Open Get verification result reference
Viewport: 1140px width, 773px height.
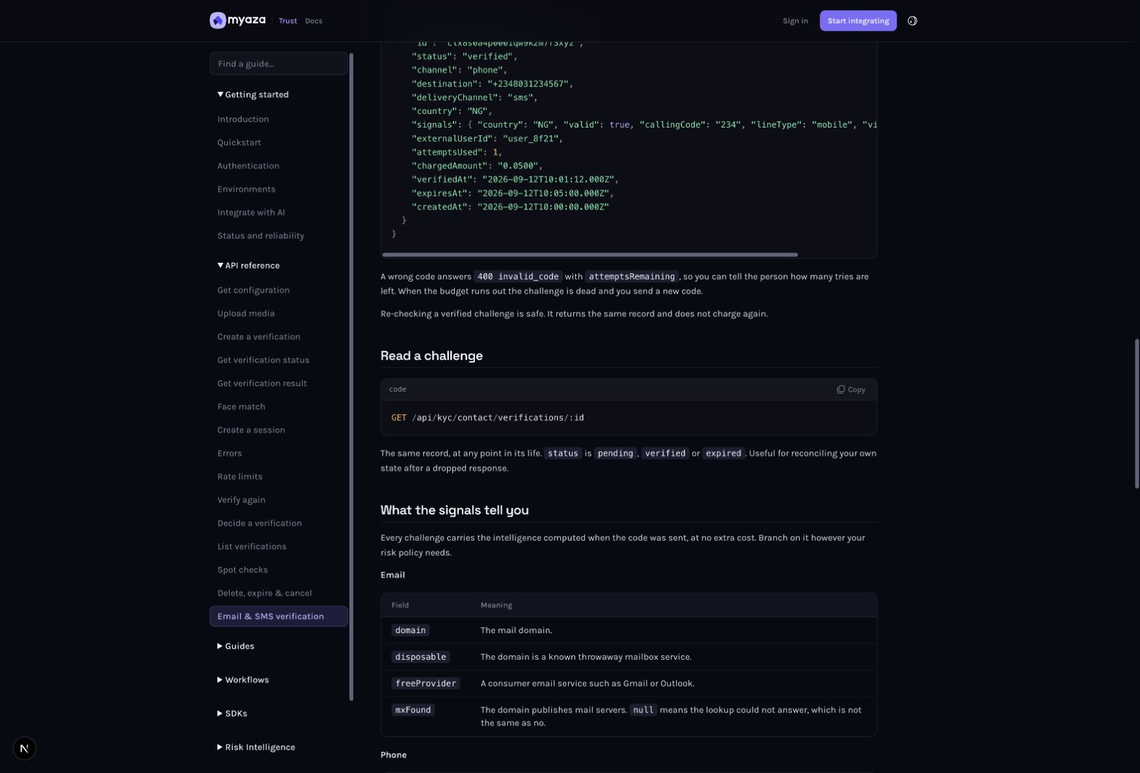[x=262, y=384]
